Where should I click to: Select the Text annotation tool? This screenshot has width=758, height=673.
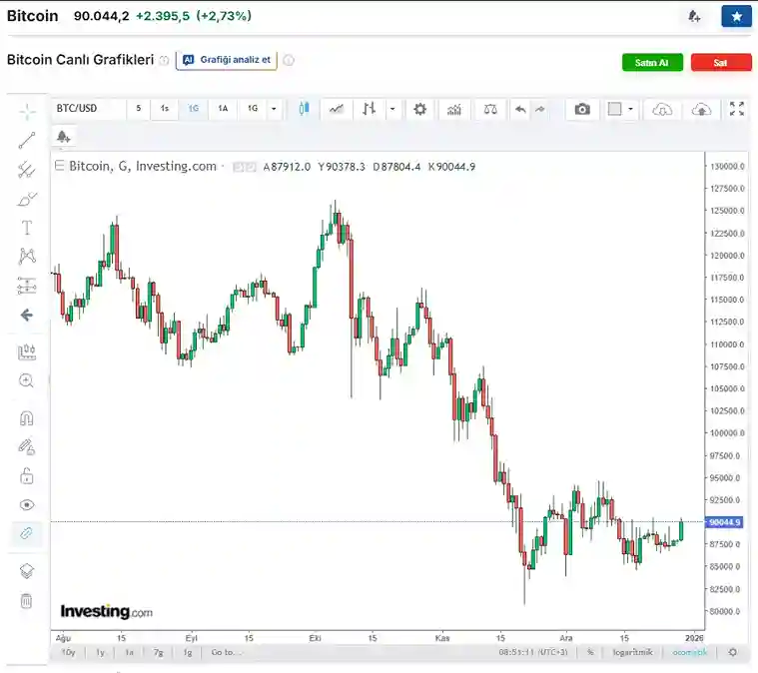tap(27, 228)
